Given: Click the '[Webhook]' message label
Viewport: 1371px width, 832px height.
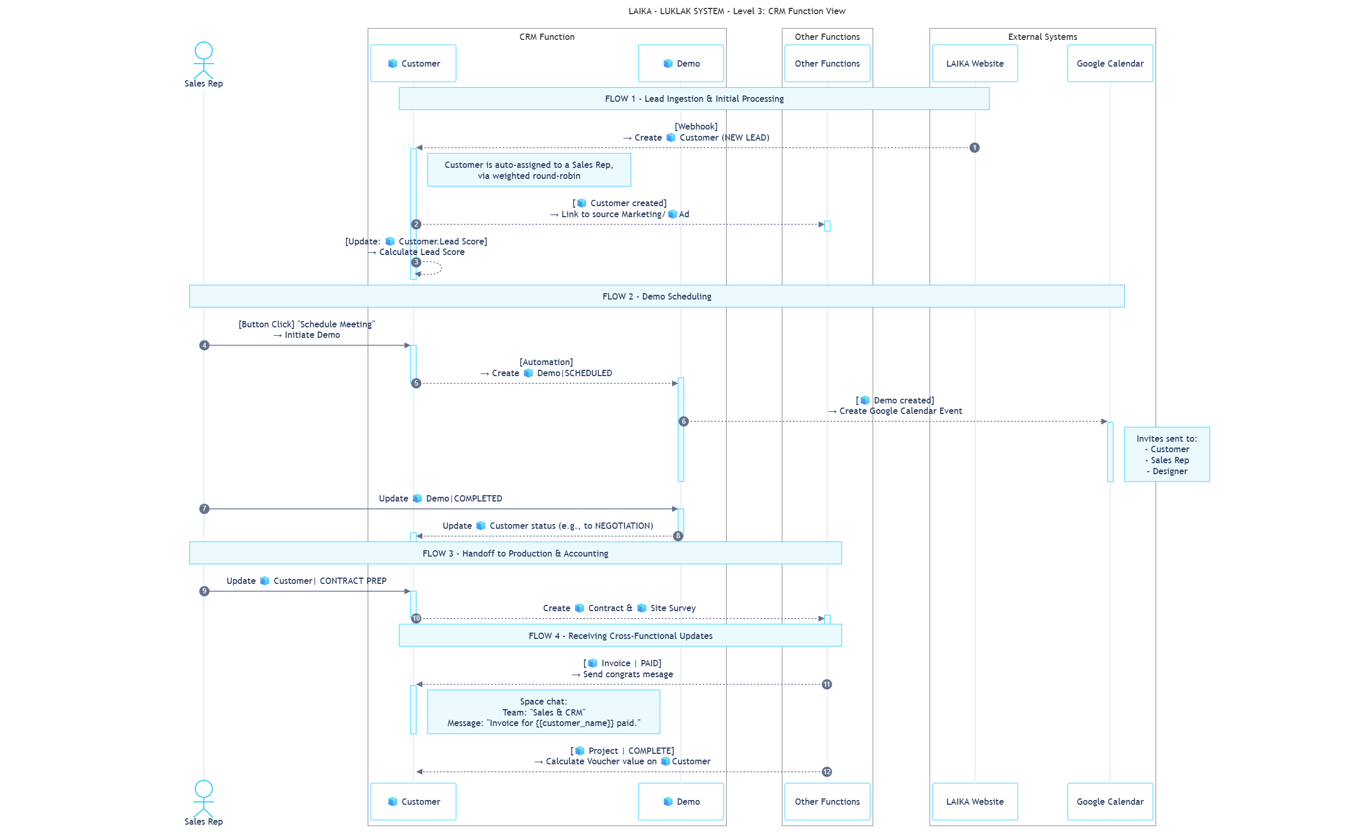Looking at the screenshot, I should pos(696,126).
